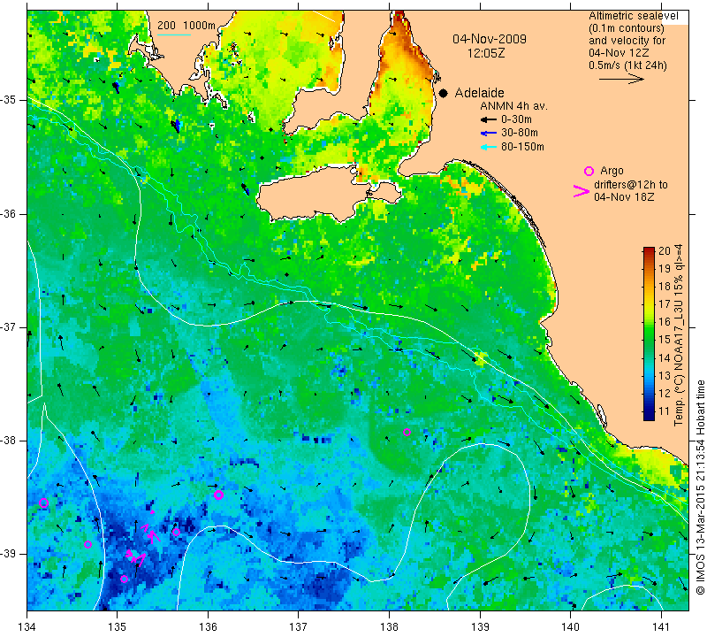Select the southernmost Argo float marker near 135.1E
The width and height of the screenshot is (707, 637).
[124, 579]
